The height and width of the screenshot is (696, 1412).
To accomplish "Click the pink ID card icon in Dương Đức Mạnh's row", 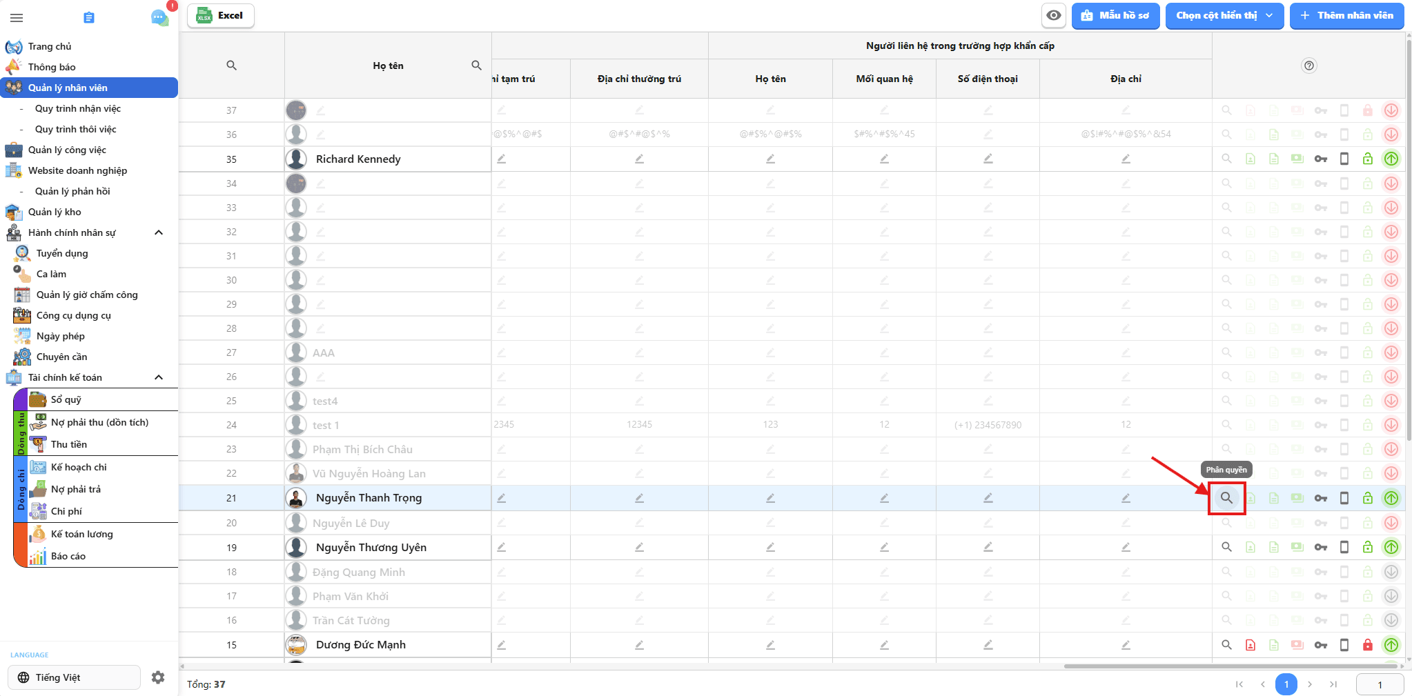I will point(1297,646).
